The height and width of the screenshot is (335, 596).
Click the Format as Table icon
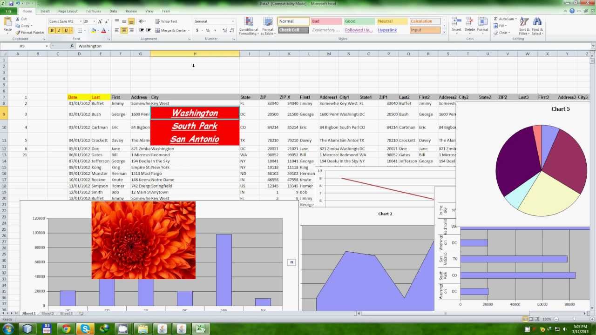[268, 22]
